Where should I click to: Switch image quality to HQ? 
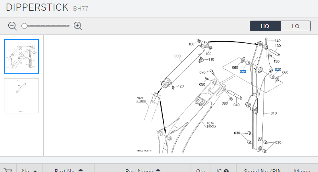[x=265, y=26]
